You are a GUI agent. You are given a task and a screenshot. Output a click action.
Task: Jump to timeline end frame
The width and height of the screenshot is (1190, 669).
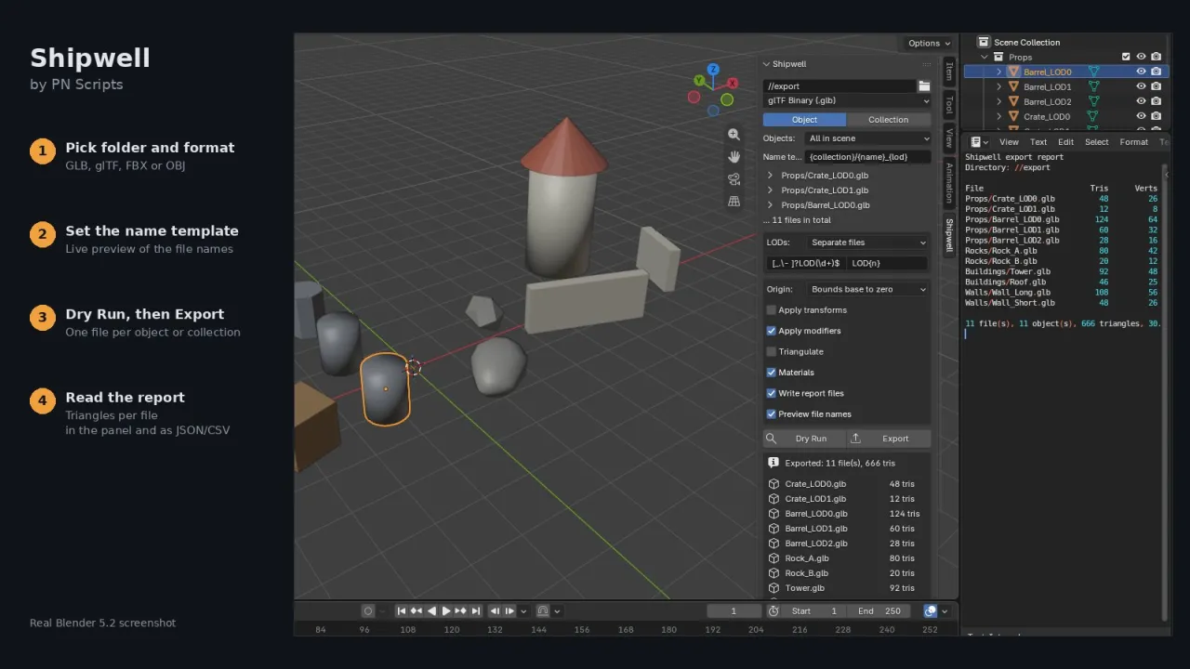(476, 610)
